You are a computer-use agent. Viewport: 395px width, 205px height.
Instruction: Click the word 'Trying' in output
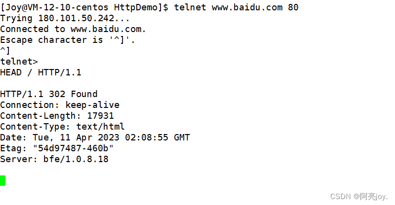tap(16, 19)
